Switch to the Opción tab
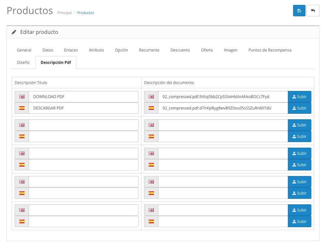This screenshot has height=249, width=326. pyautogui.click(x=121, y=50)
